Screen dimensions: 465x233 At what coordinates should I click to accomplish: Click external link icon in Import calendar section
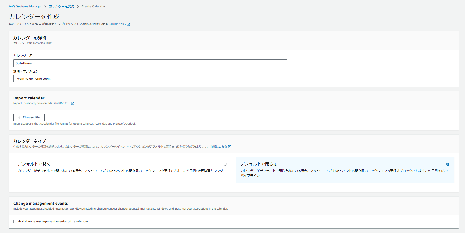click(x=73, y=103)
